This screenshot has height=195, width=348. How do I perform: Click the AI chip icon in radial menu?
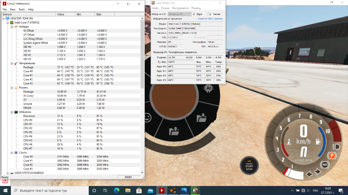pyautogui.click(x=208, y=89)
